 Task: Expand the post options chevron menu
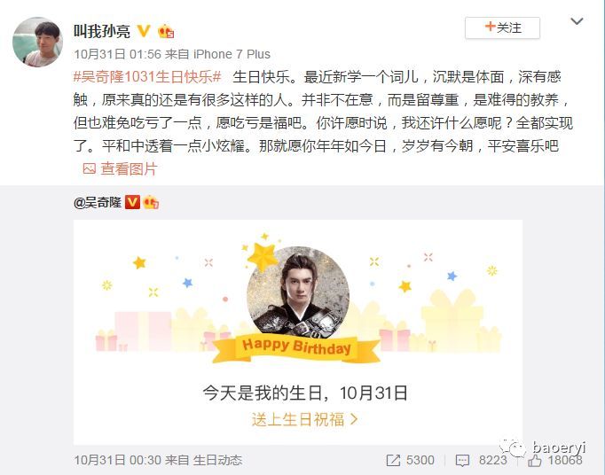coord(577,21)
